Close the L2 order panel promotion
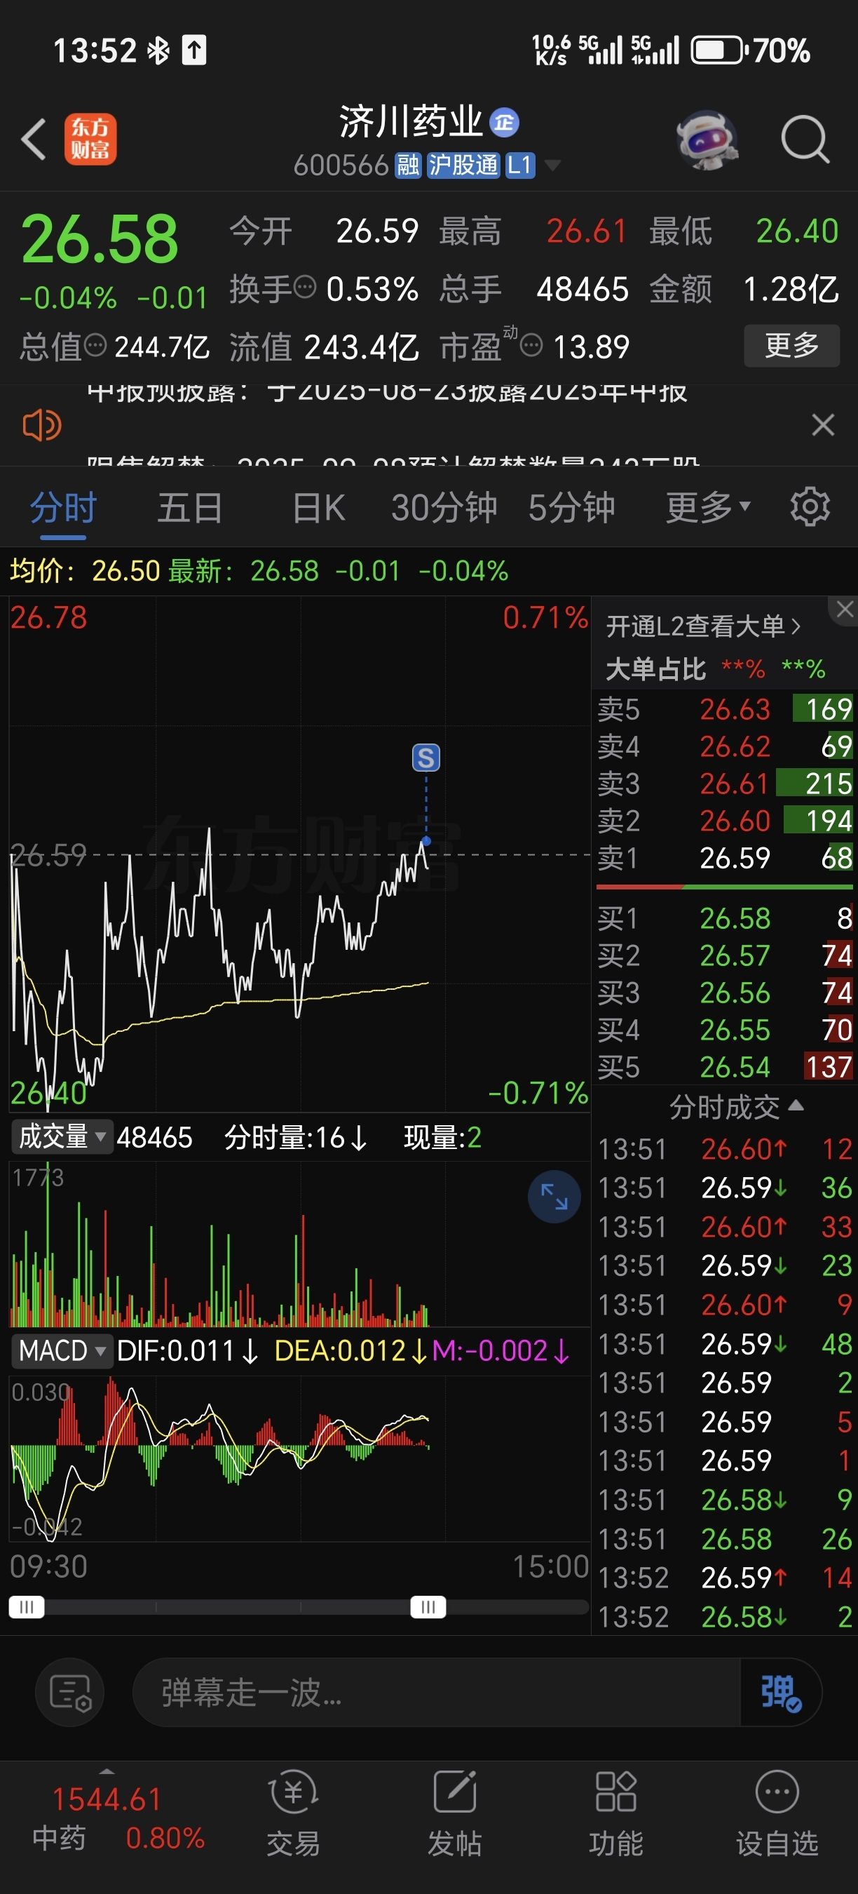 point(844,610)
